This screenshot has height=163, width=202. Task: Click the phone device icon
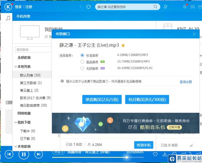(x=167, y=27)
